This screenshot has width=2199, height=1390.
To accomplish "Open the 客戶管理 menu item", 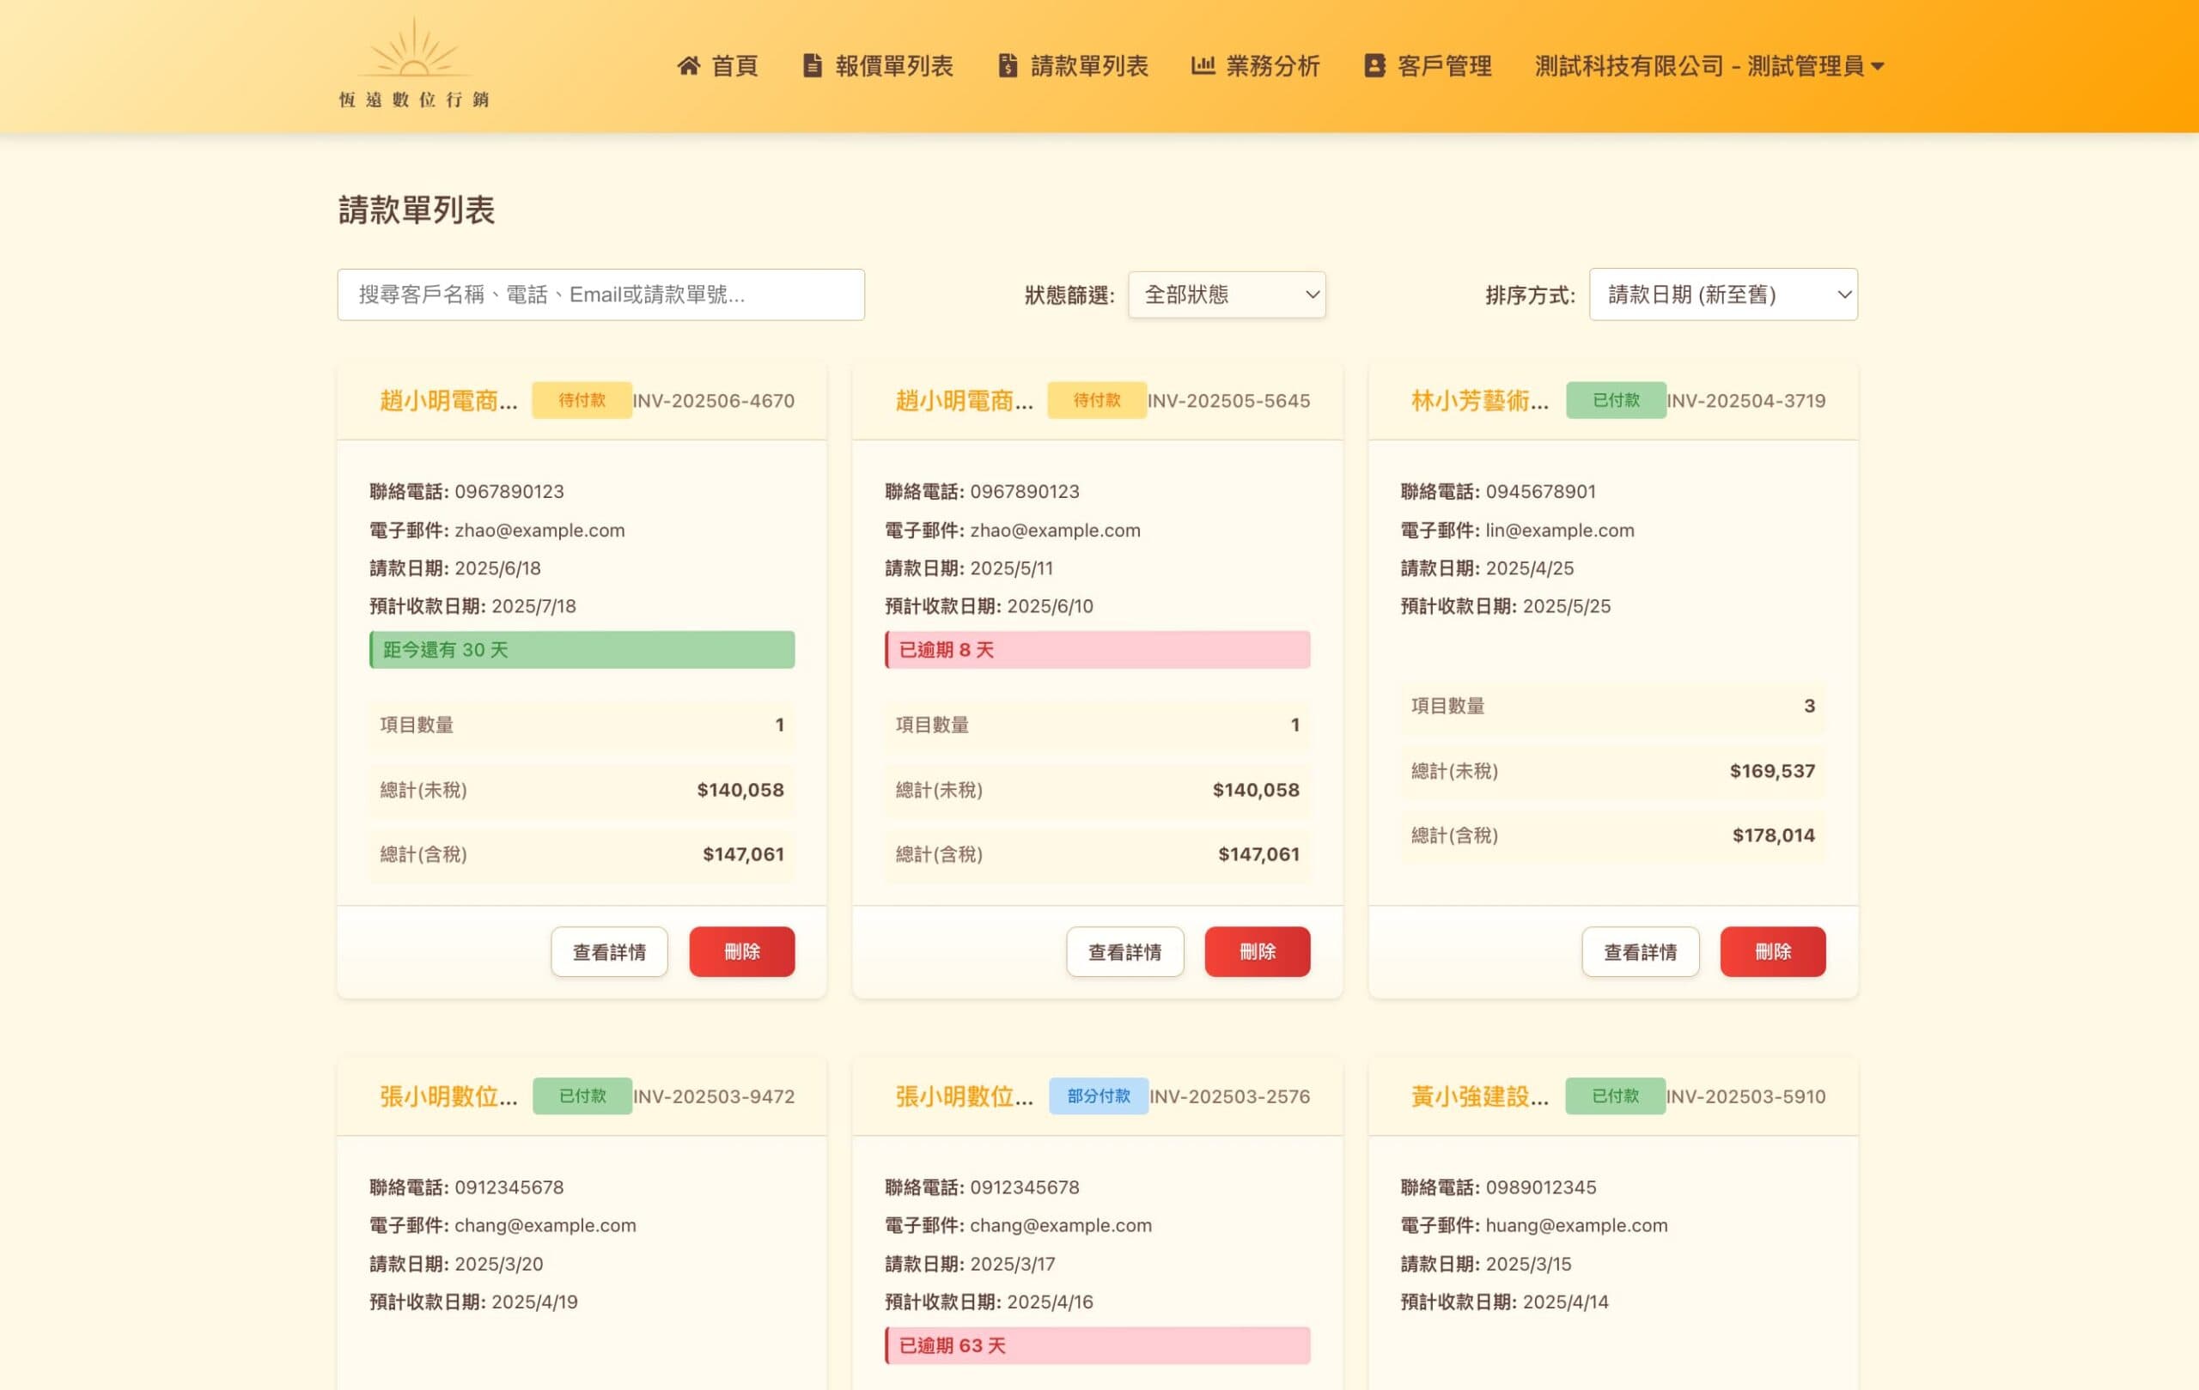I will pyautogui.click(x=1443, y=66).
